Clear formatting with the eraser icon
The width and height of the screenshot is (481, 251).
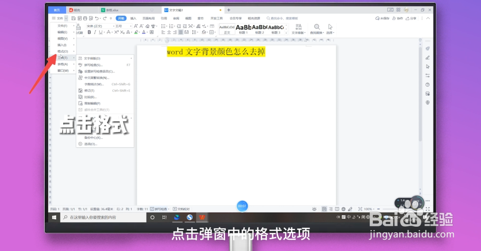click(x=147, y=26)
